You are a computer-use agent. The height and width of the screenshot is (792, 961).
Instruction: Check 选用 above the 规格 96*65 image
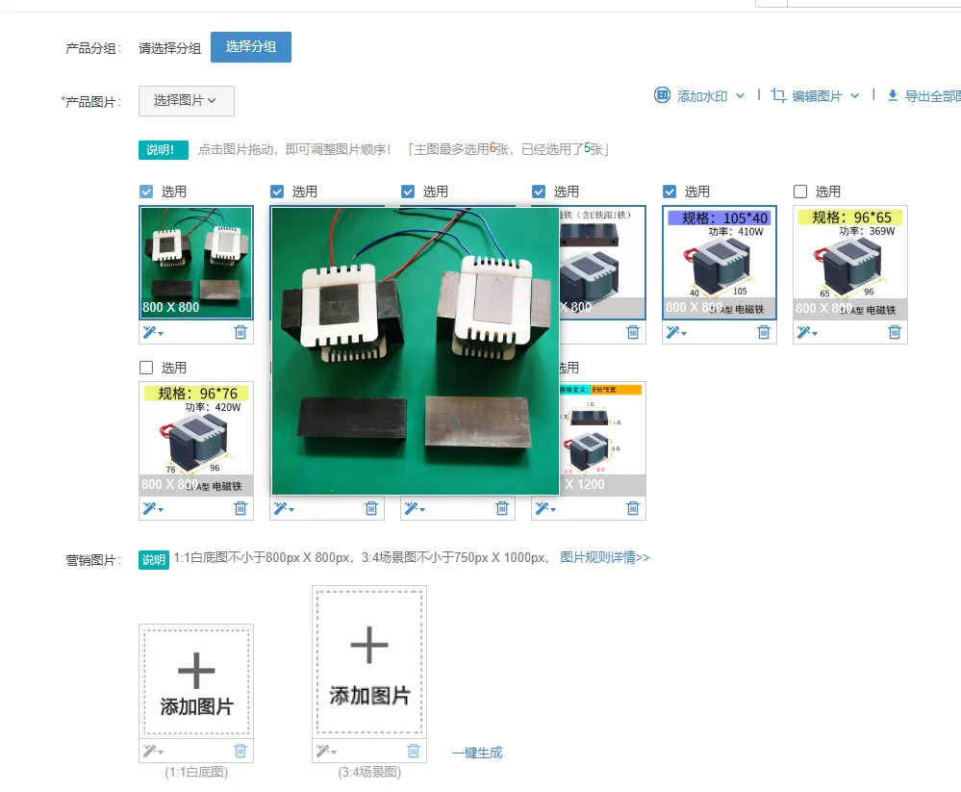click(799, 192)
